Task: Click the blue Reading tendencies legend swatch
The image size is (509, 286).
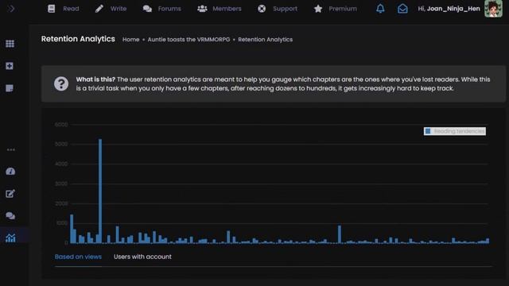Action: [428, 131]
